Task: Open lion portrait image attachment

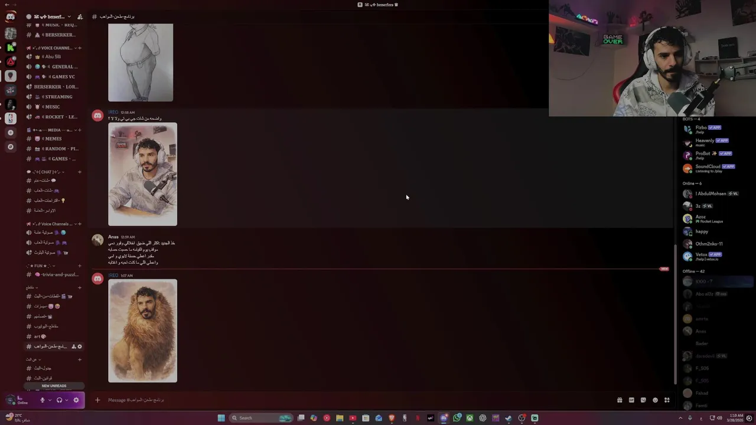Action: tap(142, 331)
